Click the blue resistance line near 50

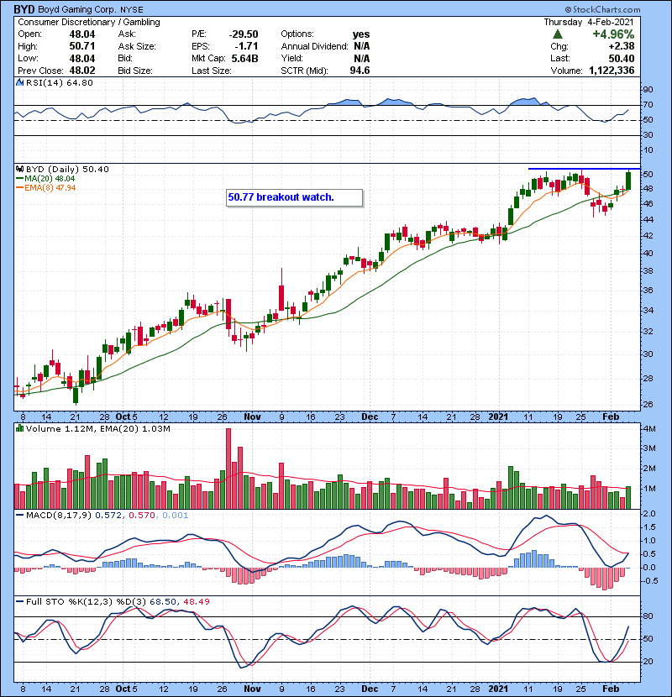(584, 169)
